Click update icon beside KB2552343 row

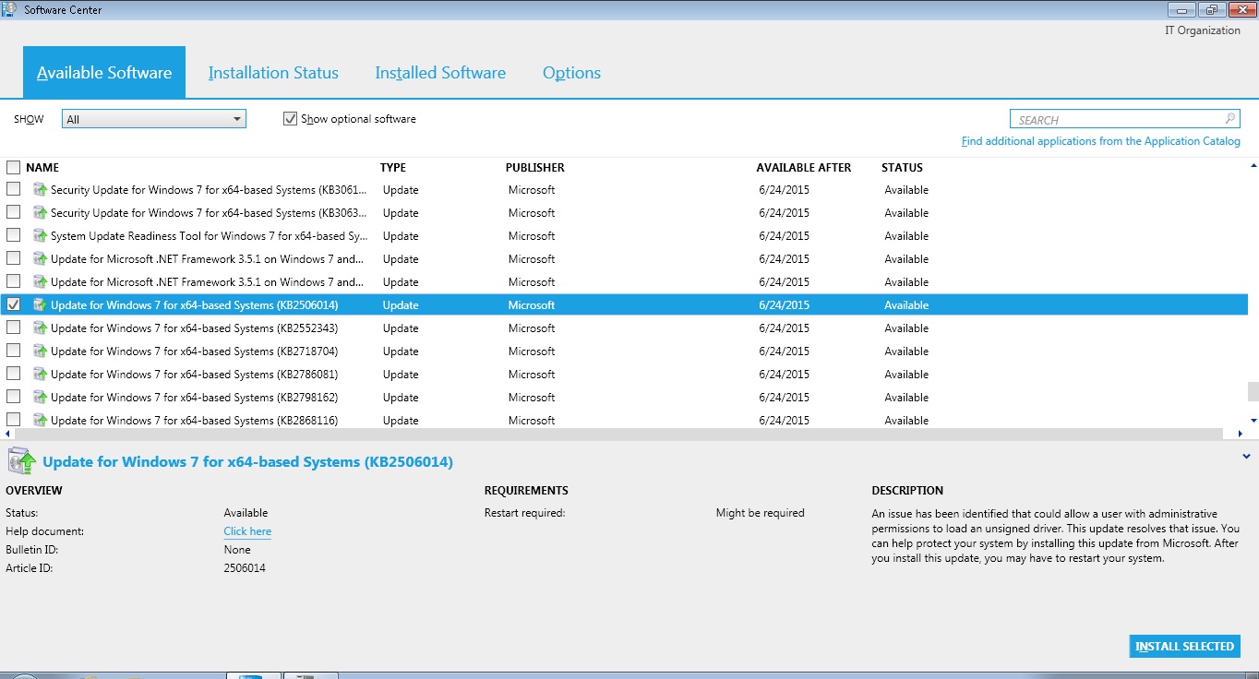[40, 328]
